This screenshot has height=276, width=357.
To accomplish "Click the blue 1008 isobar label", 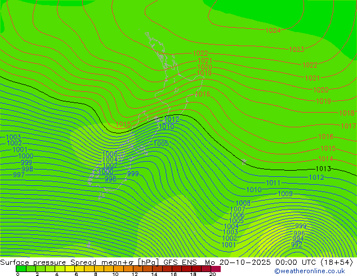I will (x=243, y=203).
